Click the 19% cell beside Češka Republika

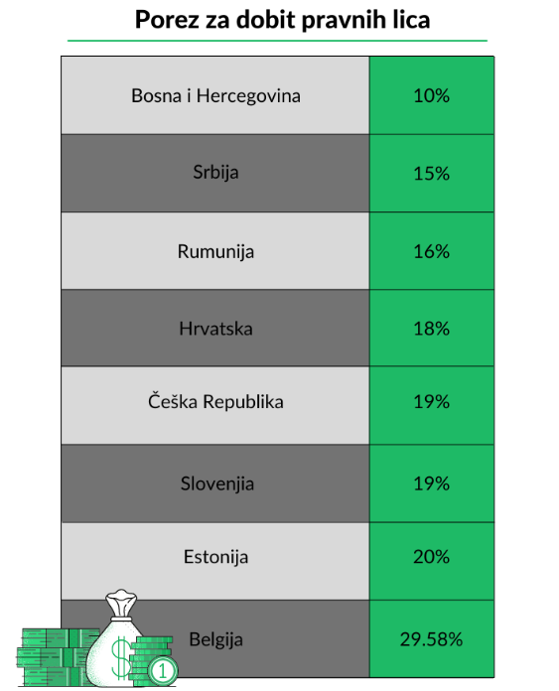coord(432,405)
